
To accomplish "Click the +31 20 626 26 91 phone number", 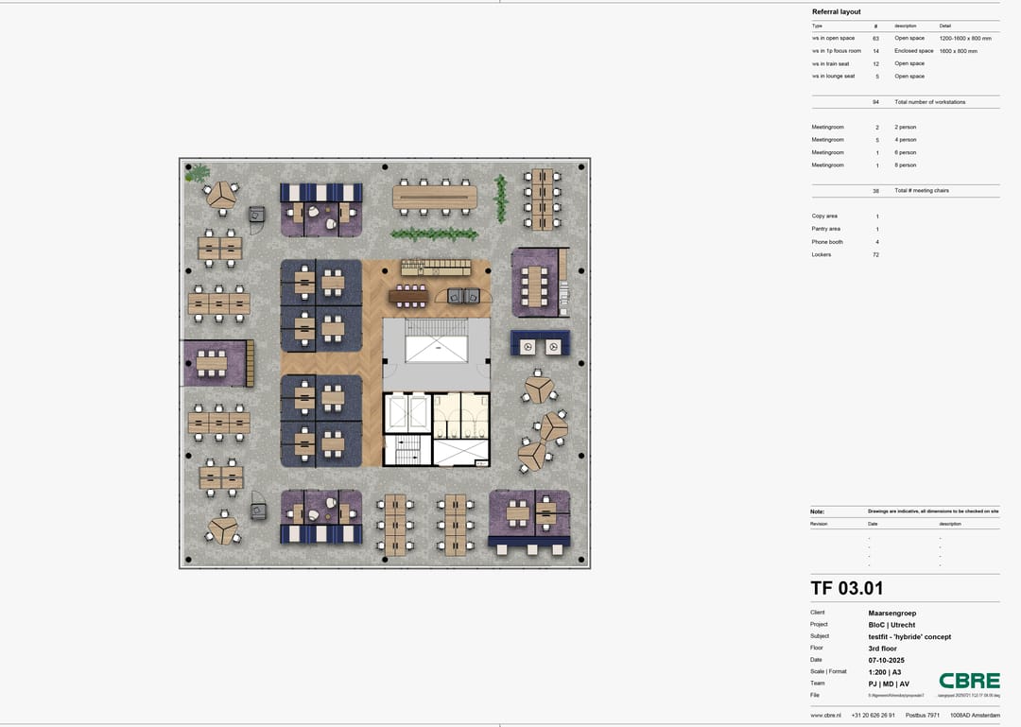I will [x=873, y=715].
